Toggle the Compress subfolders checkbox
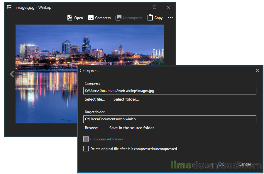264x174 pixels. pyautogui.click(x=86, y=139)
